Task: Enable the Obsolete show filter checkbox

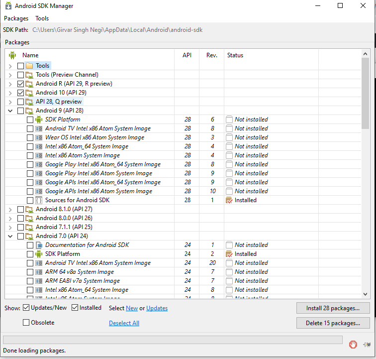Action: point(26,322)
